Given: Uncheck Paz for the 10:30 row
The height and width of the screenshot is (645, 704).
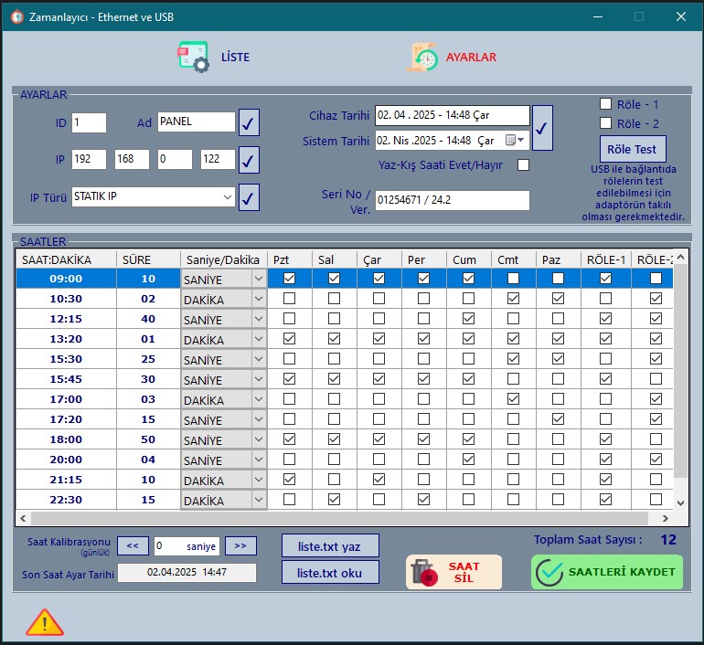Looking at the screenshot, I should (558, 298).
